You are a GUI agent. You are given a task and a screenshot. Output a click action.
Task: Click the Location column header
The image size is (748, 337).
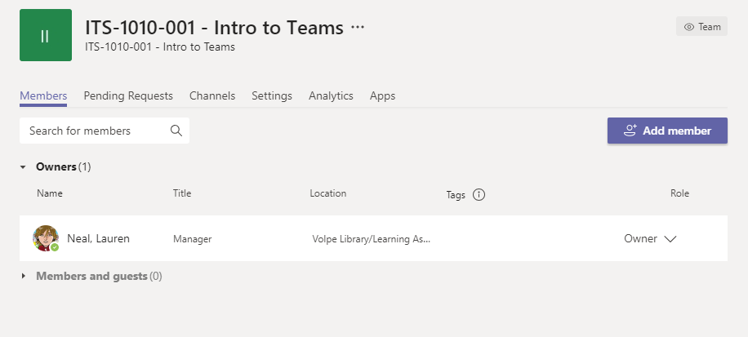[328, 193]
